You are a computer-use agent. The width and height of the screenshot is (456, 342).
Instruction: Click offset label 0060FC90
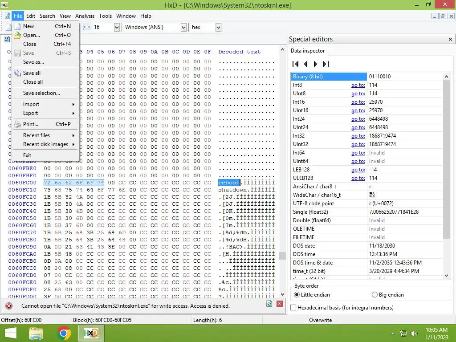(x=22, y=247)
